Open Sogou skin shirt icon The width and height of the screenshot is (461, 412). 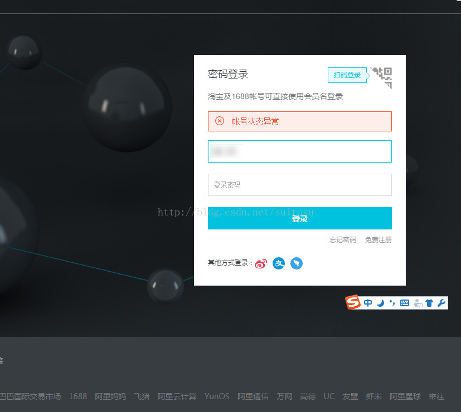429,303
